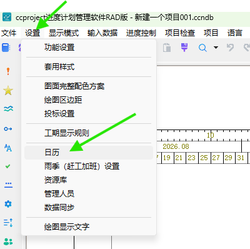The width and height of the screenshot is (250, 249).
Task: Click date 23 in the timeline header
Action: [191, 158]
